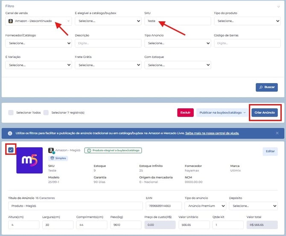
Task: Click into the SKU filter field
Action: click(178, 21)
